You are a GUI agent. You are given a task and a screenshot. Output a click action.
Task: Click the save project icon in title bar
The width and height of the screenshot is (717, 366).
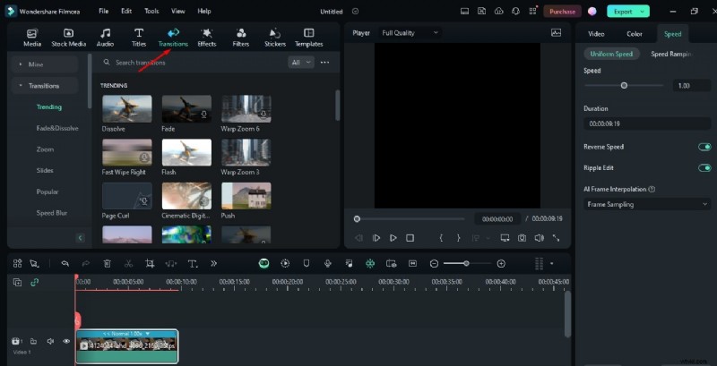481,12
